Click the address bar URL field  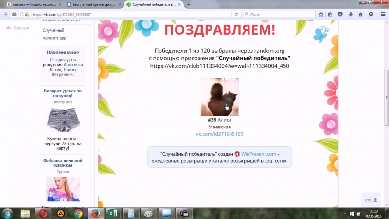pyautogui.click(x=131, y=15)
